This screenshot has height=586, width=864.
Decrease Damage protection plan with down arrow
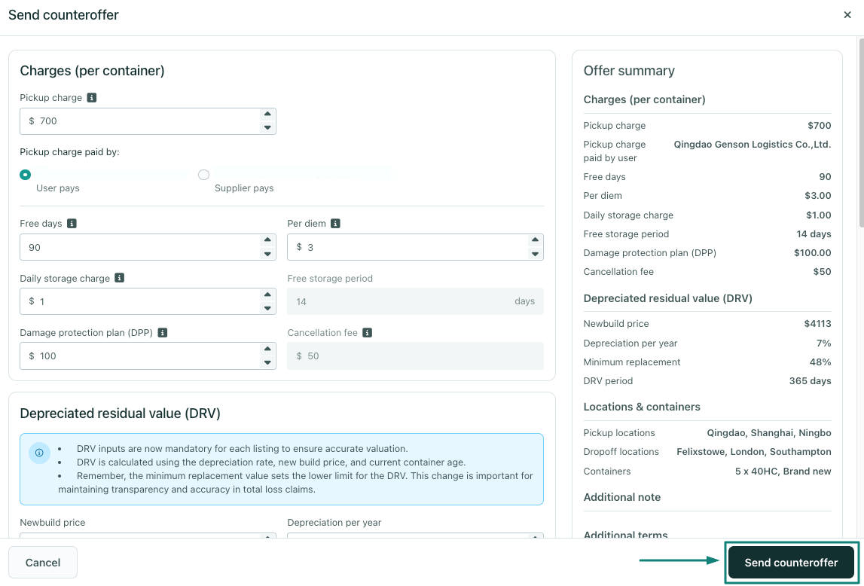click(x=267, y=362)
